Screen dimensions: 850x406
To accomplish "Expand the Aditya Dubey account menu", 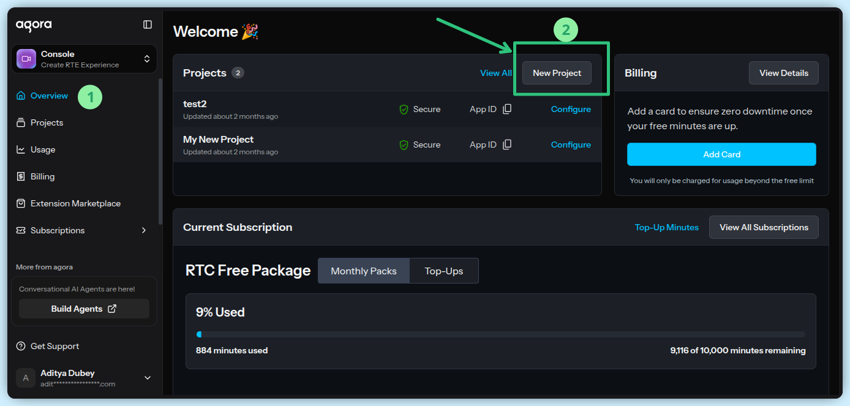I will [148, 378].
